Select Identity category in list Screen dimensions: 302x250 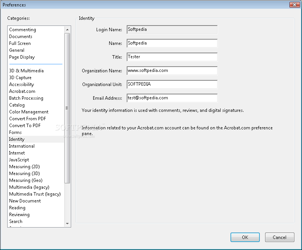tap(36, 139)
